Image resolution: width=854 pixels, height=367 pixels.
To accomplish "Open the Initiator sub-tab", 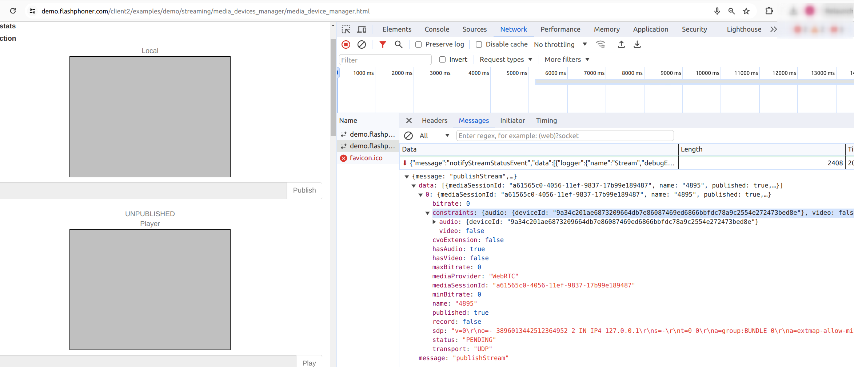I will tap(512, 121).
